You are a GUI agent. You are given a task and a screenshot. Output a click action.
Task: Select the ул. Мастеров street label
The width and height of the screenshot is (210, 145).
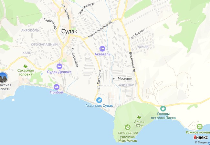[x=123, y=79]
